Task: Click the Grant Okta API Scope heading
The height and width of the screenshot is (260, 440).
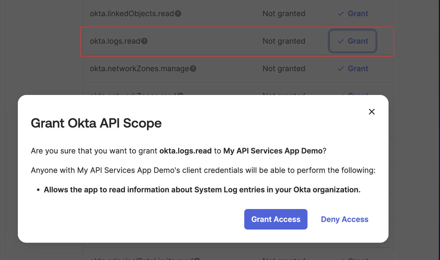Action: tap(96, 123)
